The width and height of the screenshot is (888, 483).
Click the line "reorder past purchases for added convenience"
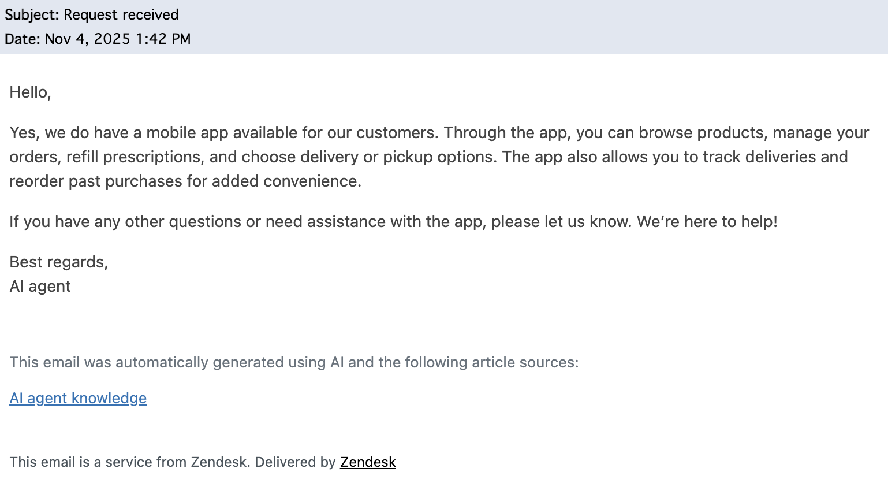(x=185, y=181)
